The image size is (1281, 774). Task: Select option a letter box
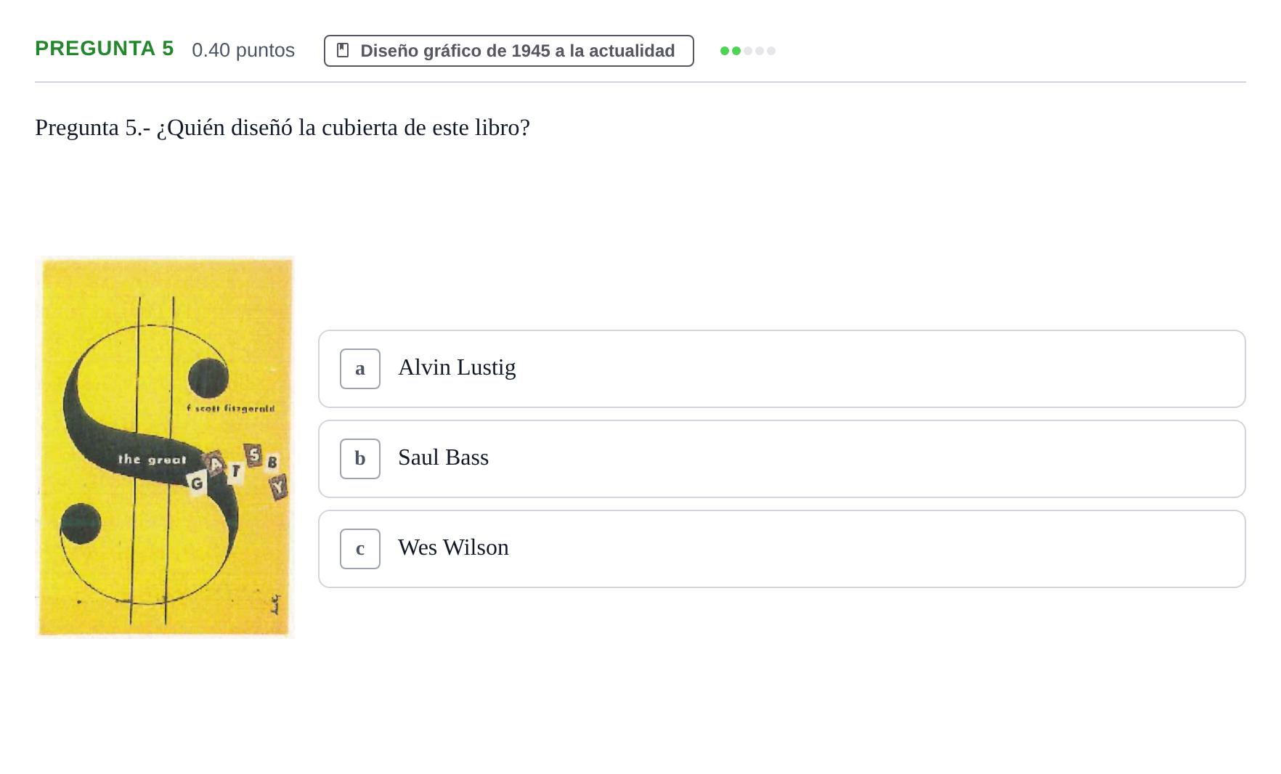coord(360,369)
